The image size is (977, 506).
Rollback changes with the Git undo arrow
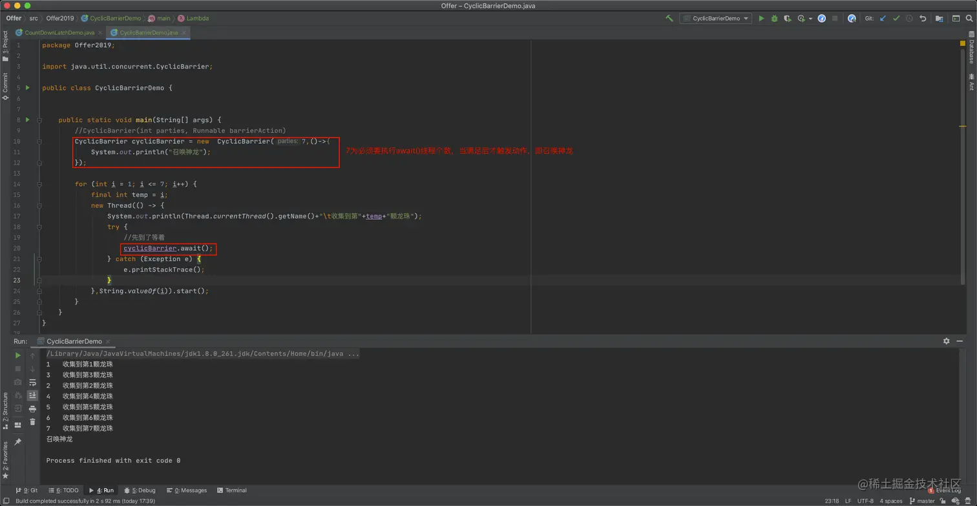click(923, 19)
